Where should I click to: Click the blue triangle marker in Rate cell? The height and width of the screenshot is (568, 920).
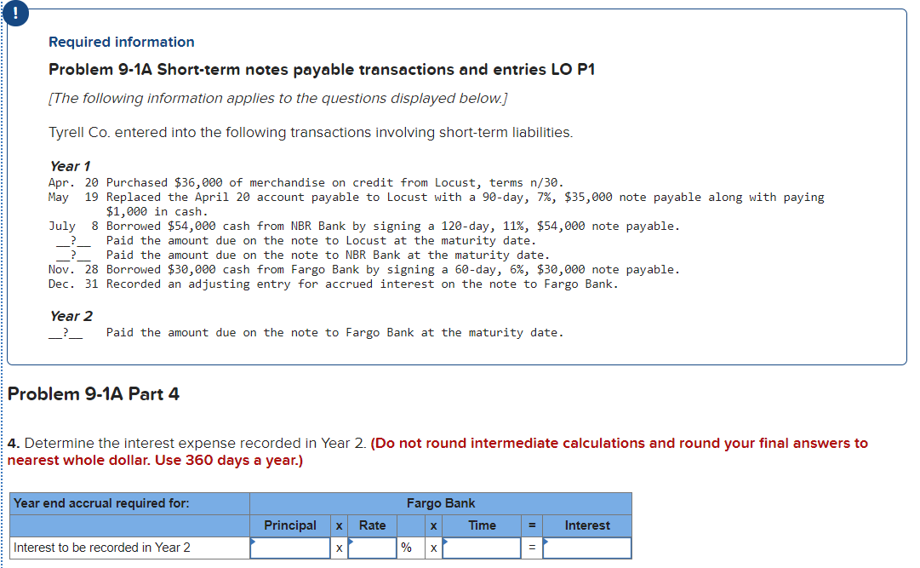[x=351, y=541]
